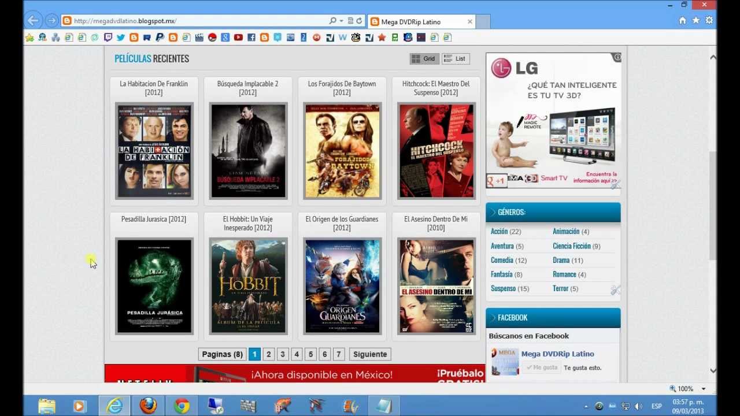Open Mega DVDRip Latino Facebook page link
The height and width of the screenshot is (416, 740).
click(x=557, y=354)
